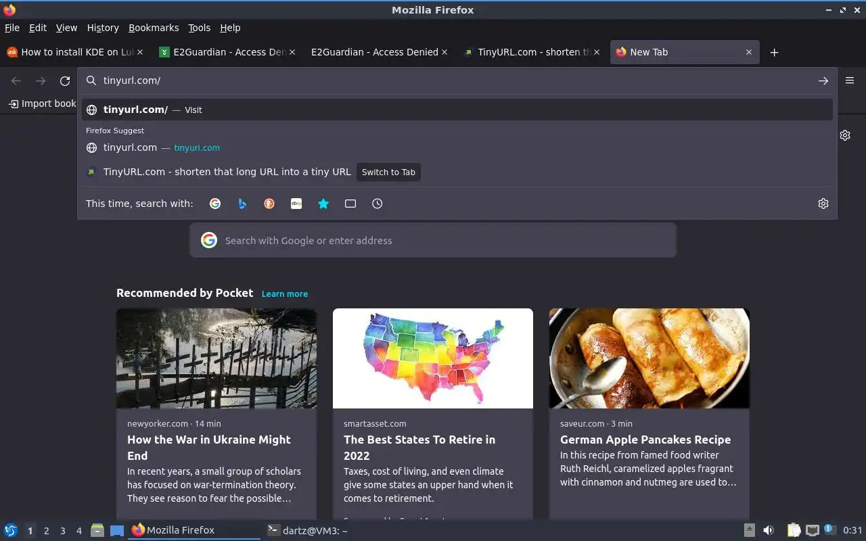This screenshot has height=541, width=866.
Task: Click Import bookmarks toolbar button
Action: coord(42,103)
